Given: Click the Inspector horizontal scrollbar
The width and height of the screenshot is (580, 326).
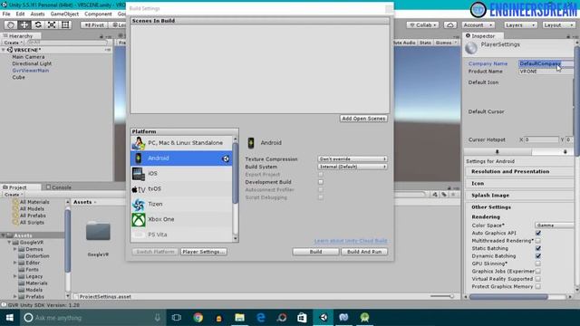Looking at the screenshot, I should point(508,297).
